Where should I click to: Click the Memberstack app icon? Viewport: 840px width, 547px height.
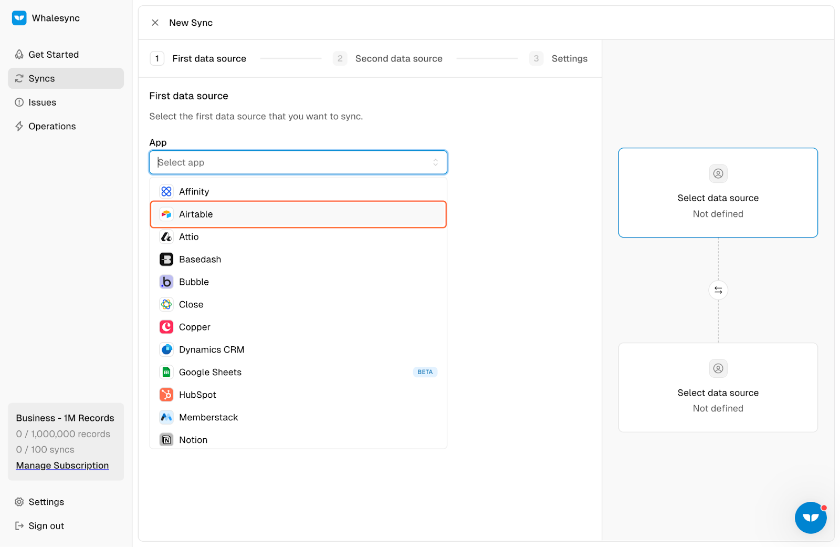pyautogui.click(x=166, y=418)
